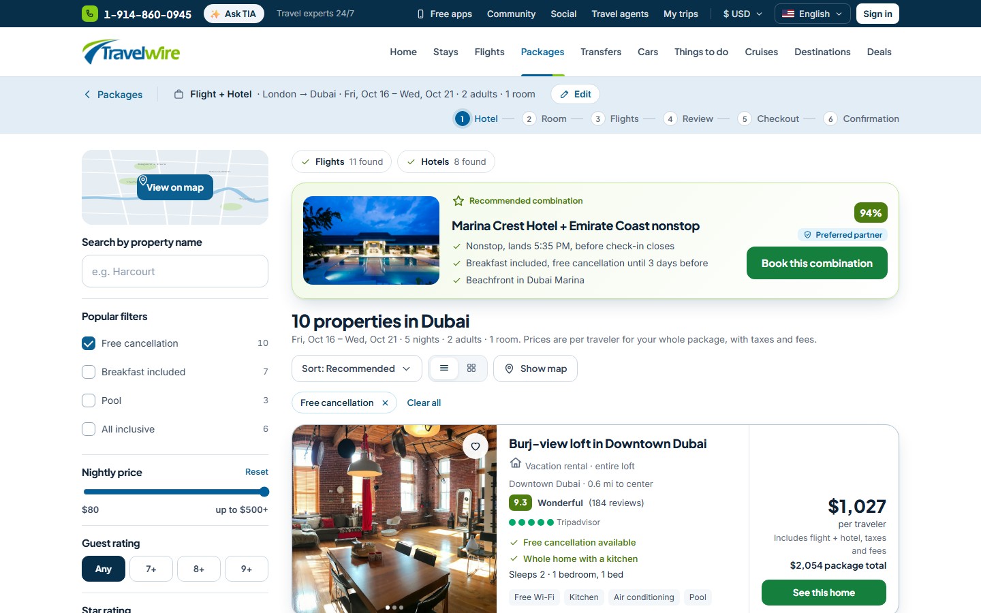Go back to Packages via chevron link

coord(113,95)
